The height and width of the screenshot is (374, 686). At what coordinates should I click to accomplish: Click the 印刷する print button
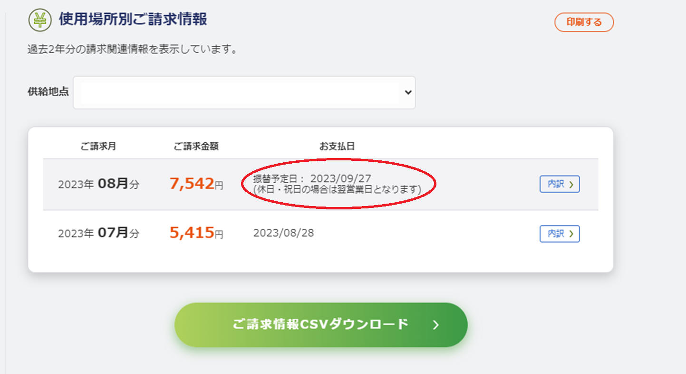tap(584, 22)
